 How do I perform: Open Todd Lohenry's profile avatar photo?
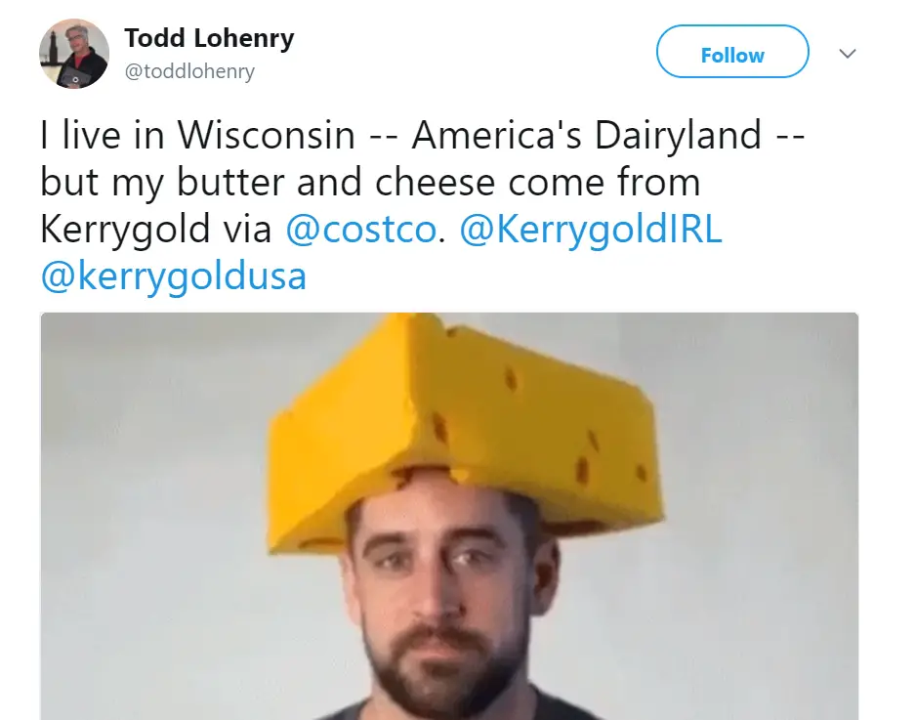coord(74,54)
